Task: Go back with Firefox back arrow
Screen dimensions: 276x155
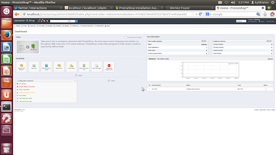Action: [x=17, y=14]
